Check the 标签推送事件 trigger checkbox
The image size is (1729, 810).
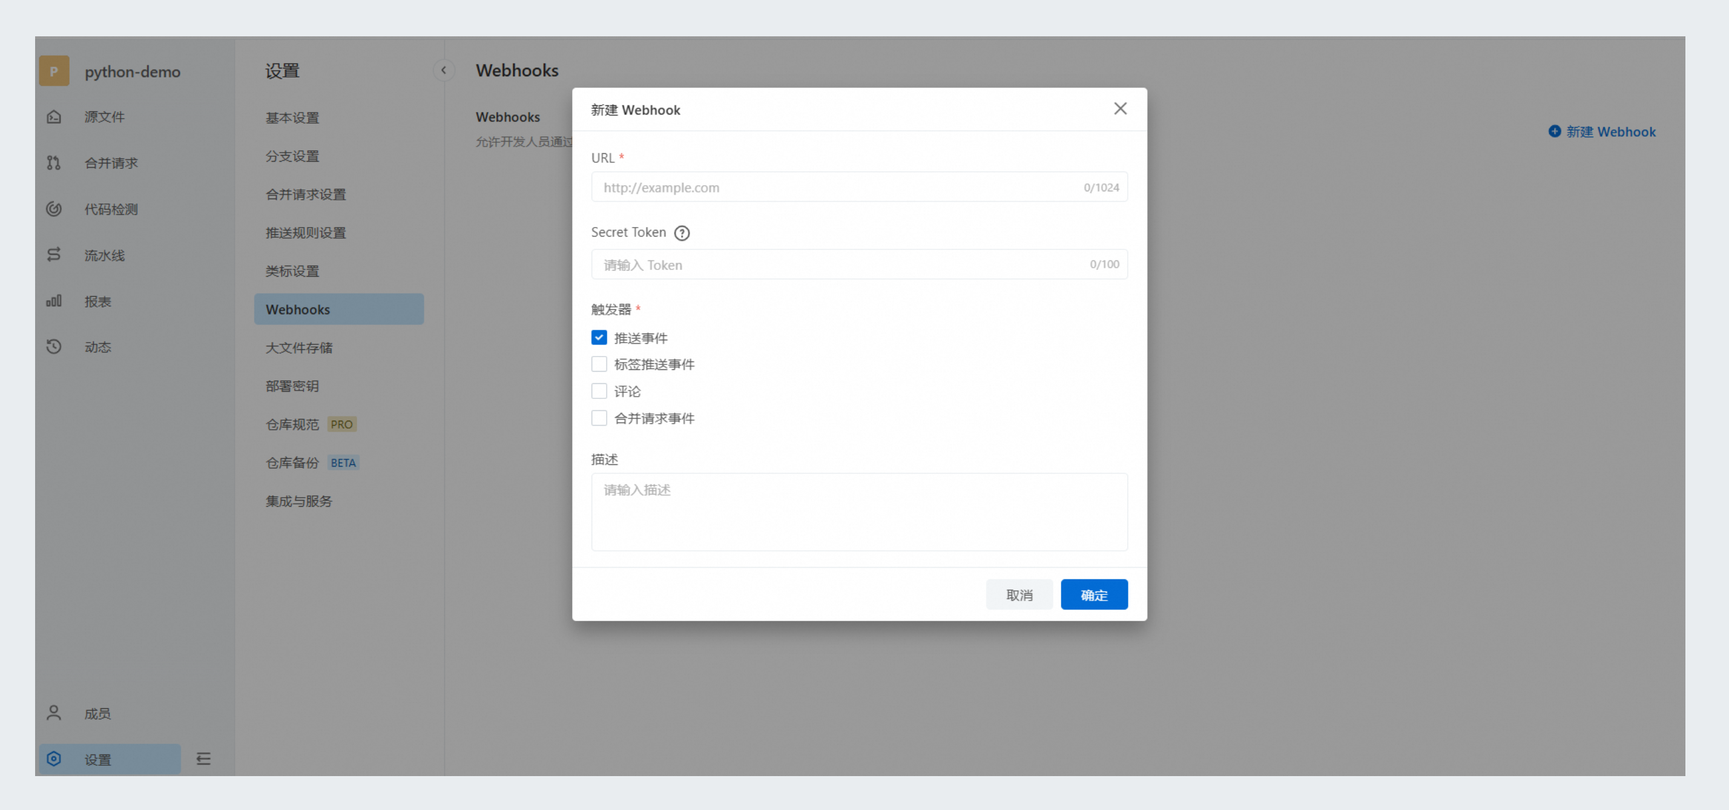click(x=599, y=364)
